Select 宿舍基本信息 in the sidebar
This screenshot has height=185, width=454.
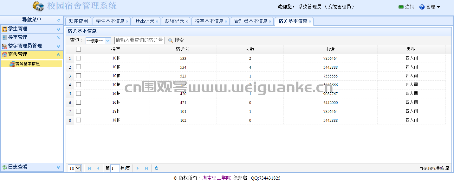tap(32, 64)
